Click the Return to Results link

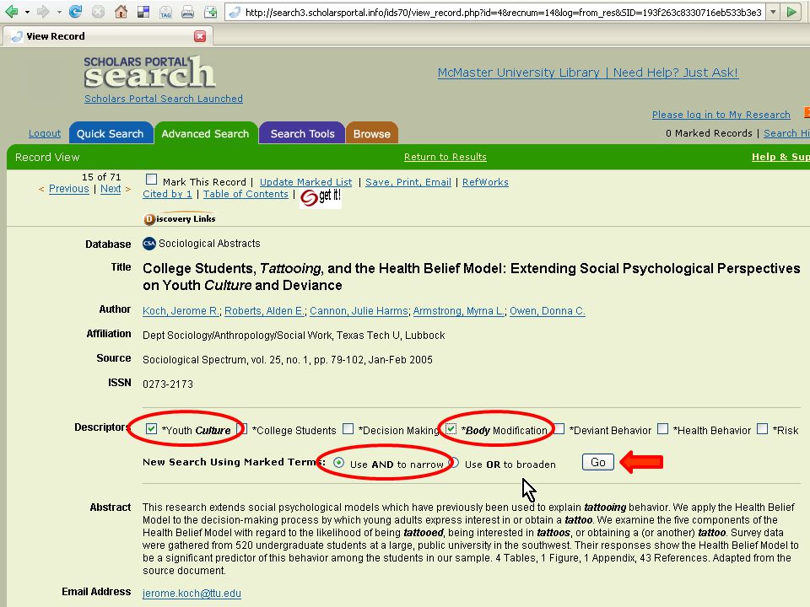click(x=445, y=157)
